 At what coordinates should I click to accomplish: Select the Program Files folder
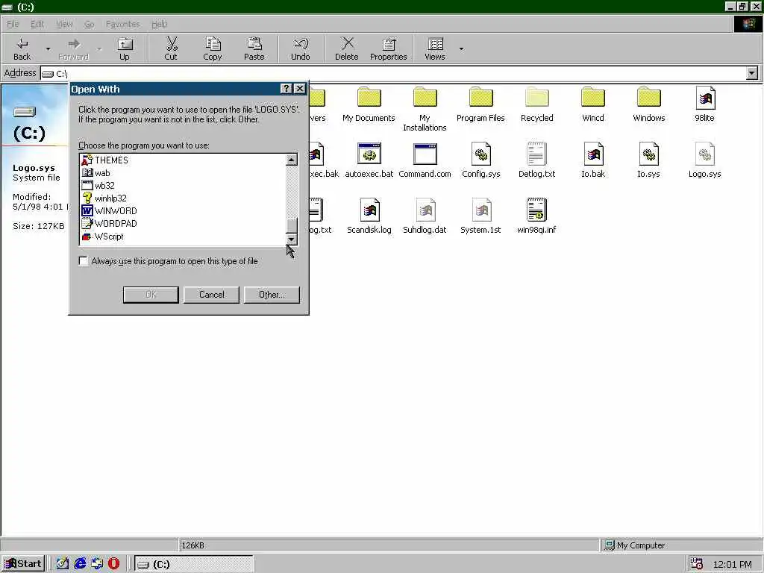pos(481,104)
